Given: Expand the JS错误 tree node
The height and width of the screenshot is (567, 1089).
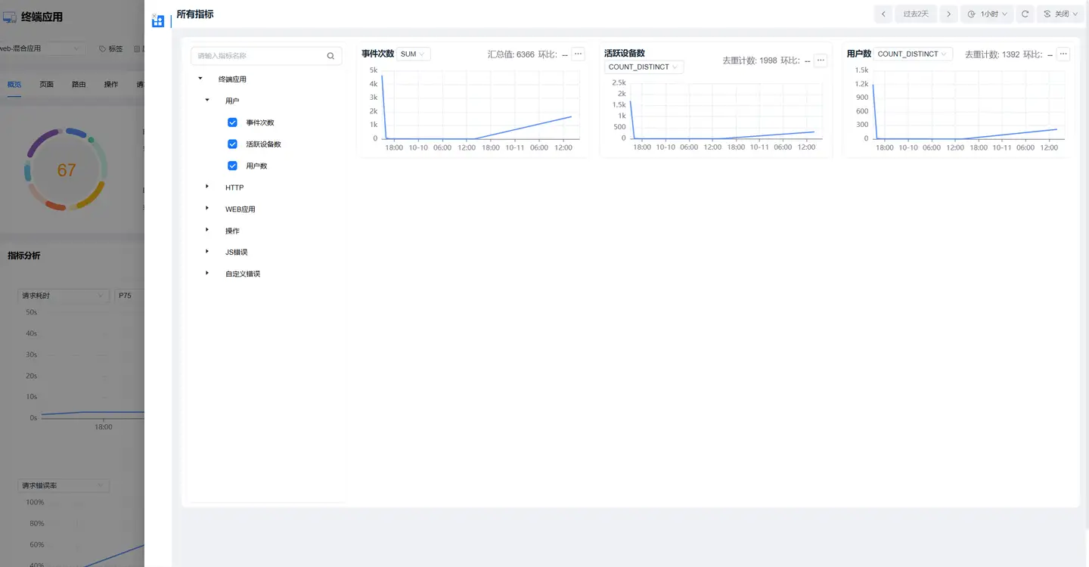Looking at the screenshot, I should pos(207,252).
